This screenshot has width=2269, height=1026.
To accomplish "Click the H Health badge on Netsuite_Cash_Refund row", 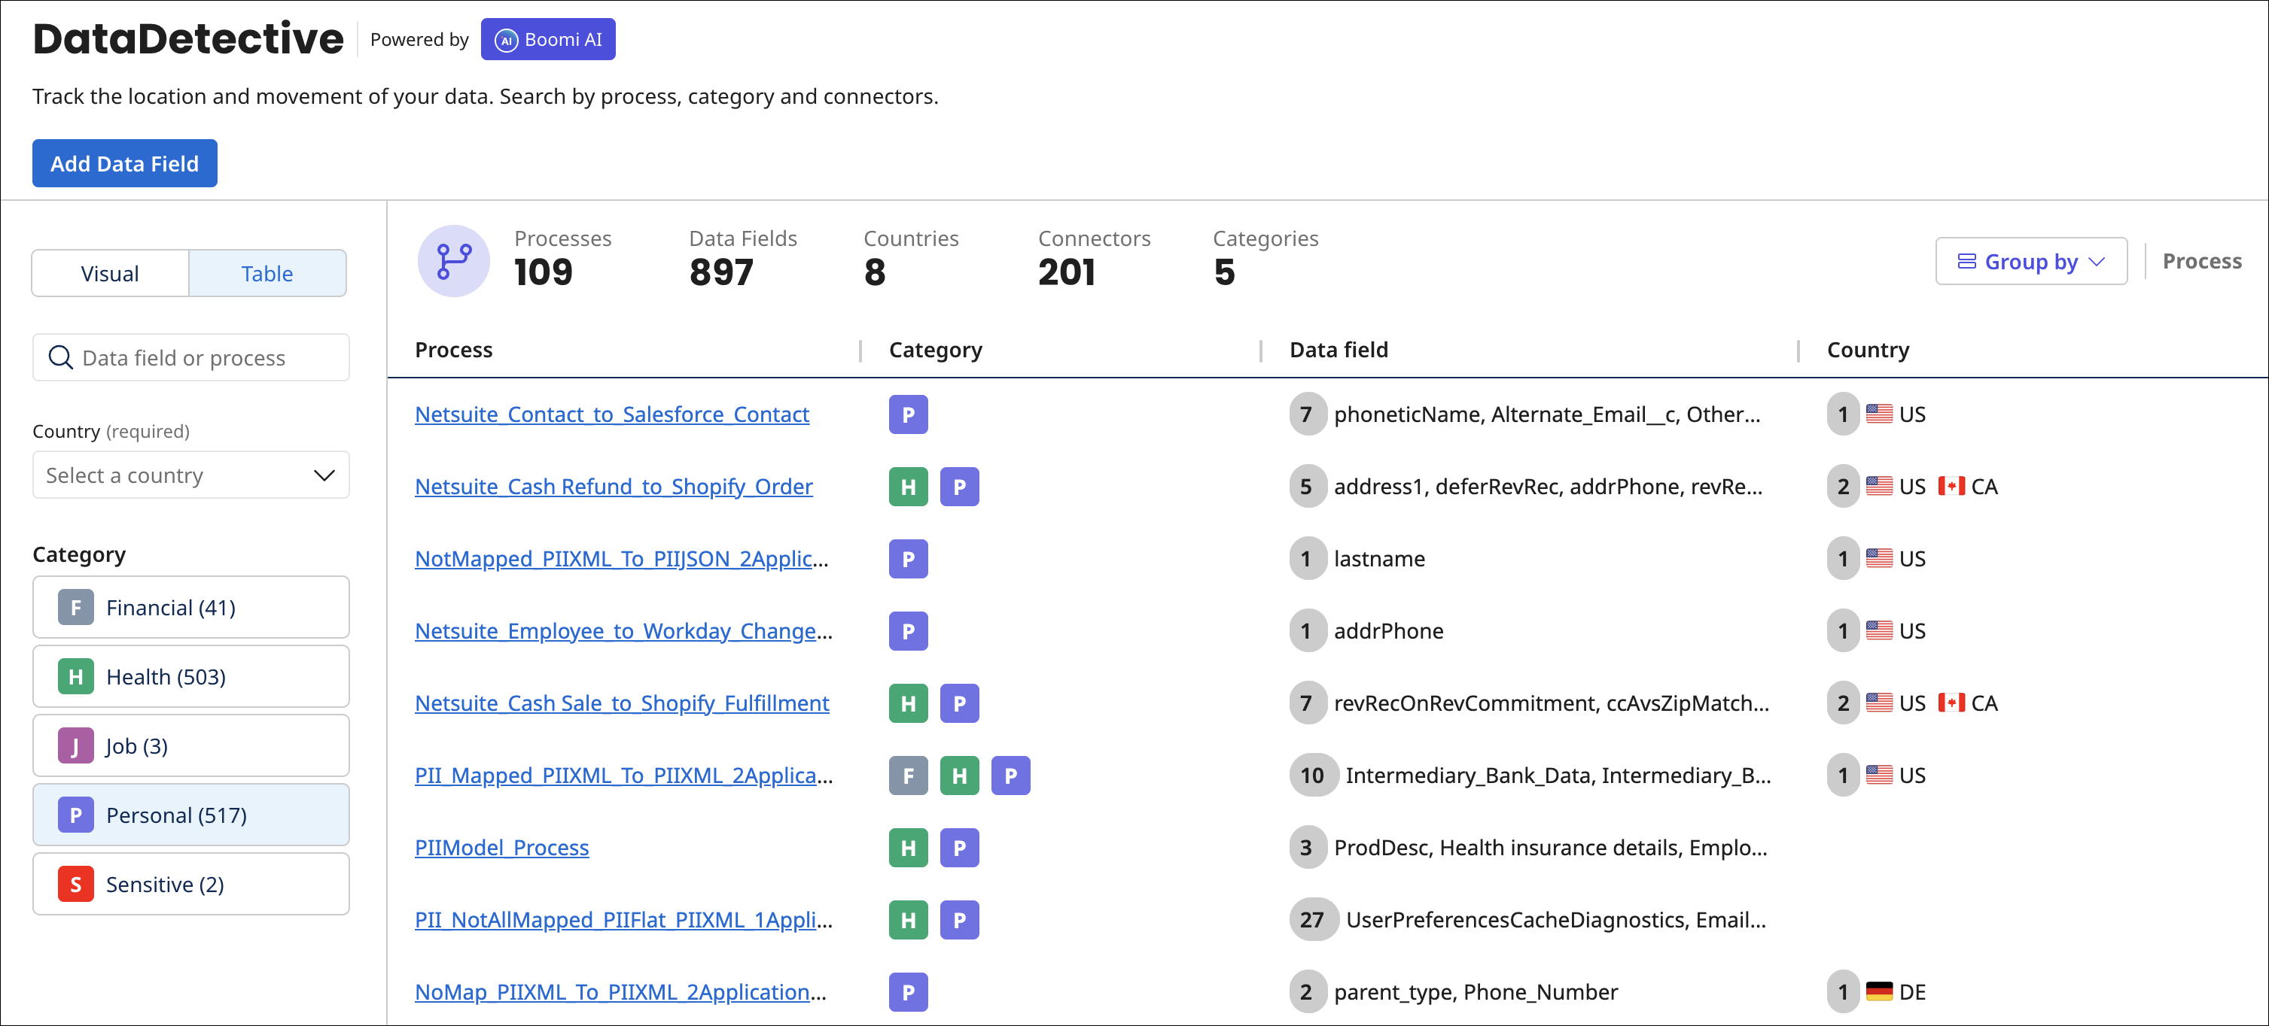I will click(x=908, y=486).
